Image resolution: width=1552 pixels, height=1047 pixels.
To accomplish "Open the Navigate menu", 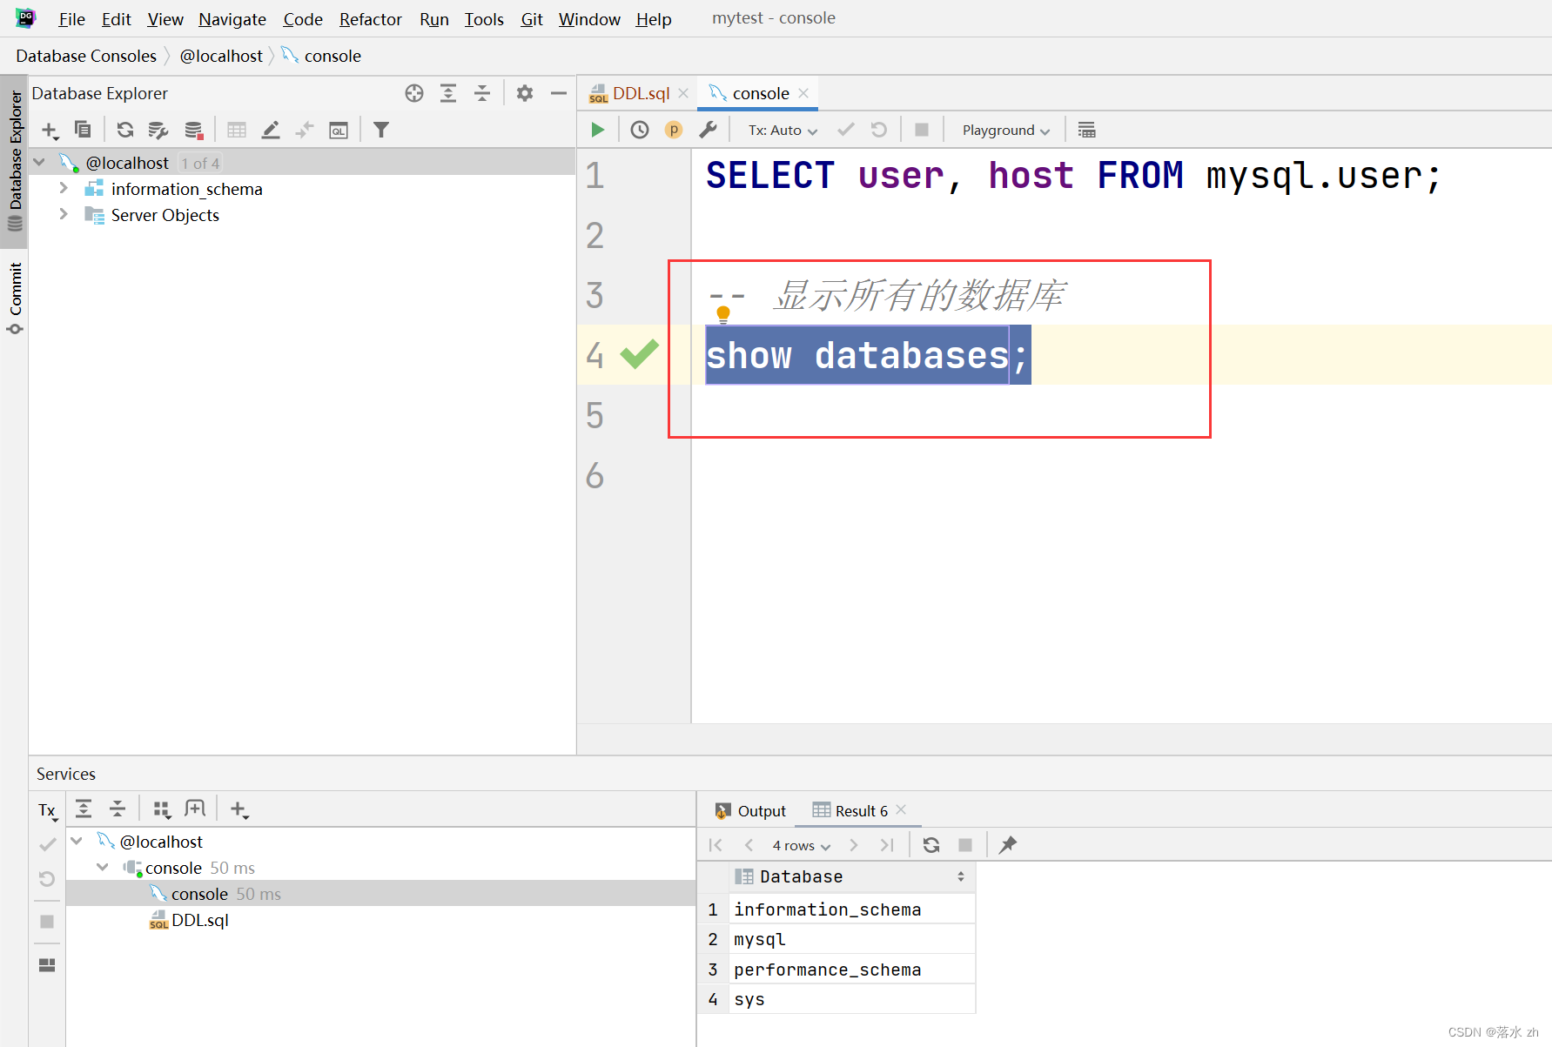I will 232,18.
